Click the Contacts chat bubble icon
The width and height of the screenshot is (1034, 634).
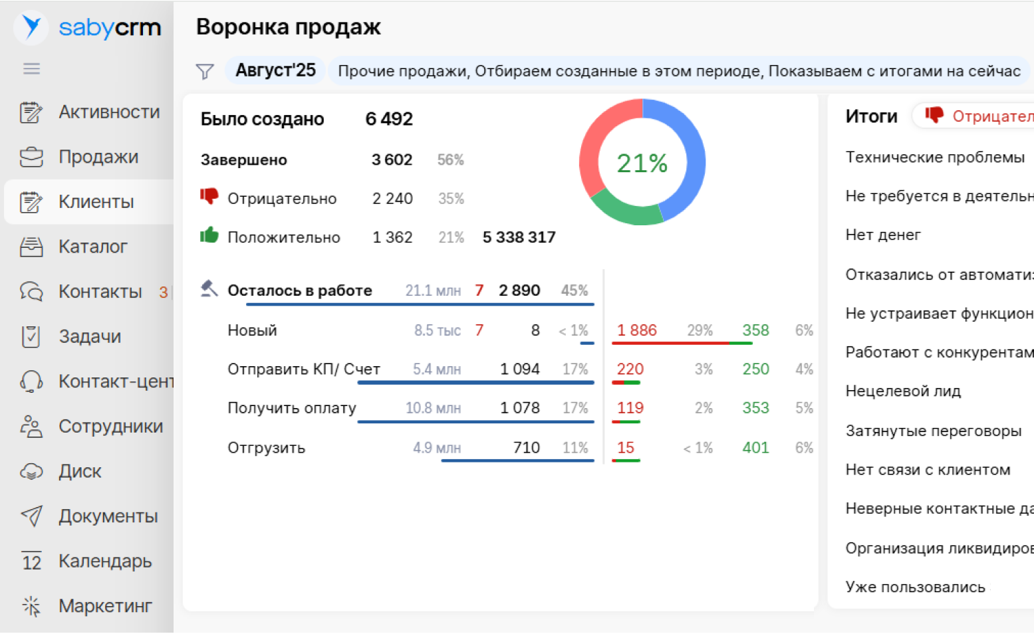pyautogui.click(x=31, y=292)
